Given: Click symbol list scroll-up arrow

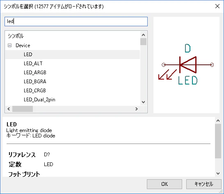Looking at the screenshot, I should coord(144,35).
